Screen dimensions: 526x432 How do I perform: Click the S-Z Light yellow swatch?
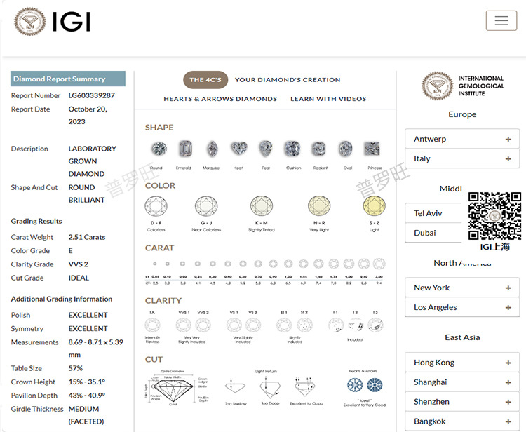(x=375, y=205)
